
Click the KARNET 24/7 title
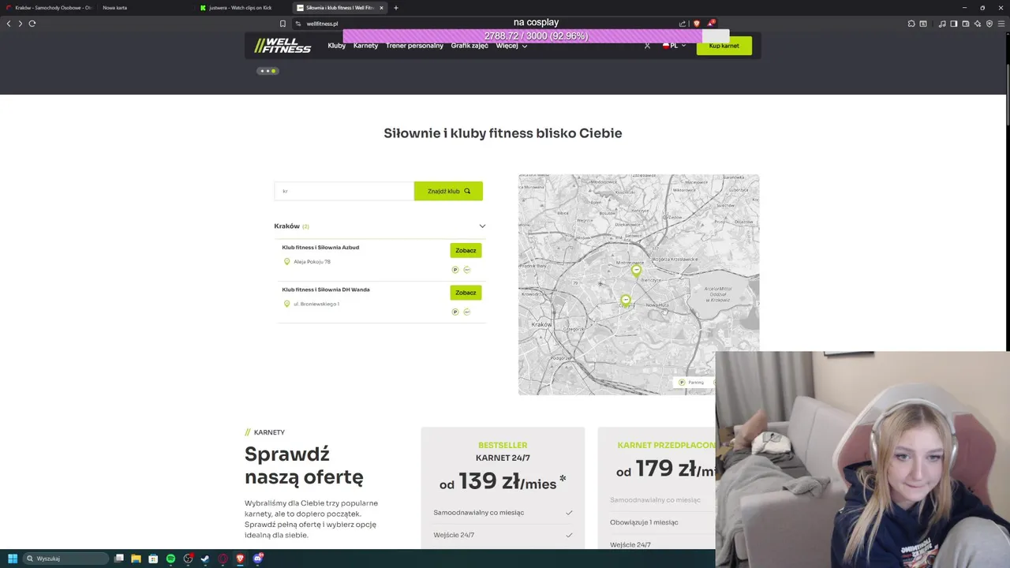(503, 458)
